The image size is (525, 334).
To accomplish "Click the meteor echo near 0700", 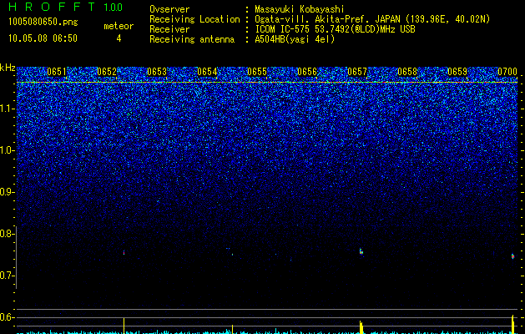I will (512, 256).
